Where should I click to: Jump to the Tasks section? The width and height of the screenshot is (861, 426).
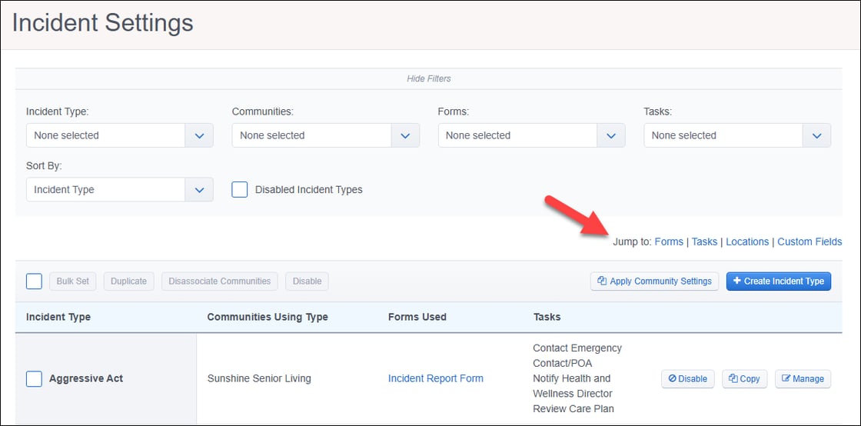click(704, 241)
